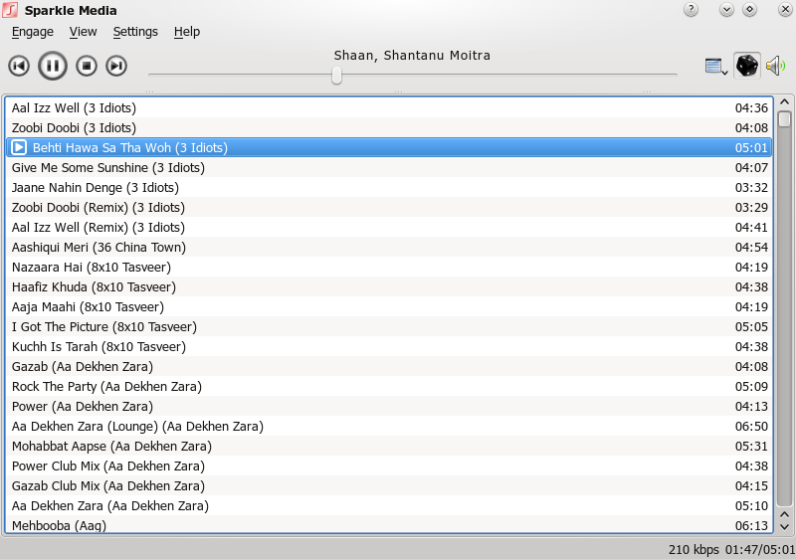
Task: Select Gazab (Aa Dekhen Zara) track
Action: 389,366
